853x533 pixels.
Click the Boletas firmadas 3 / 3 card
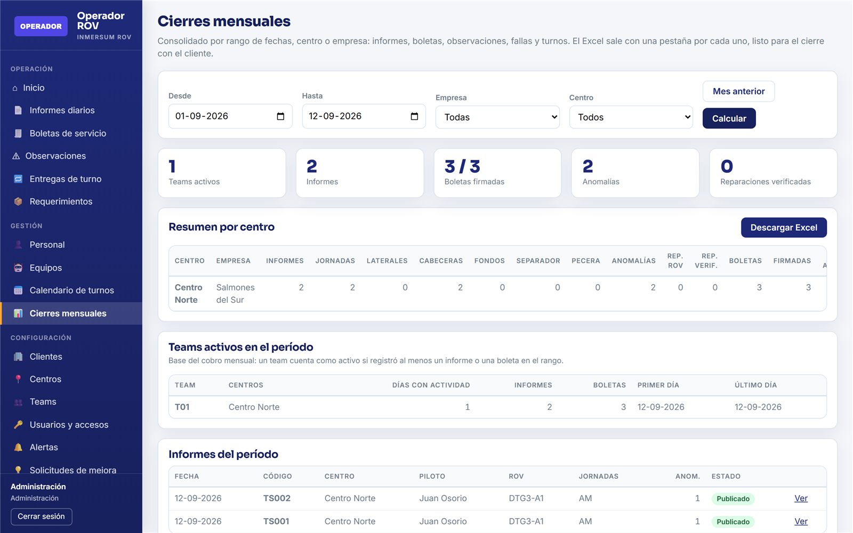pos(497,173)
